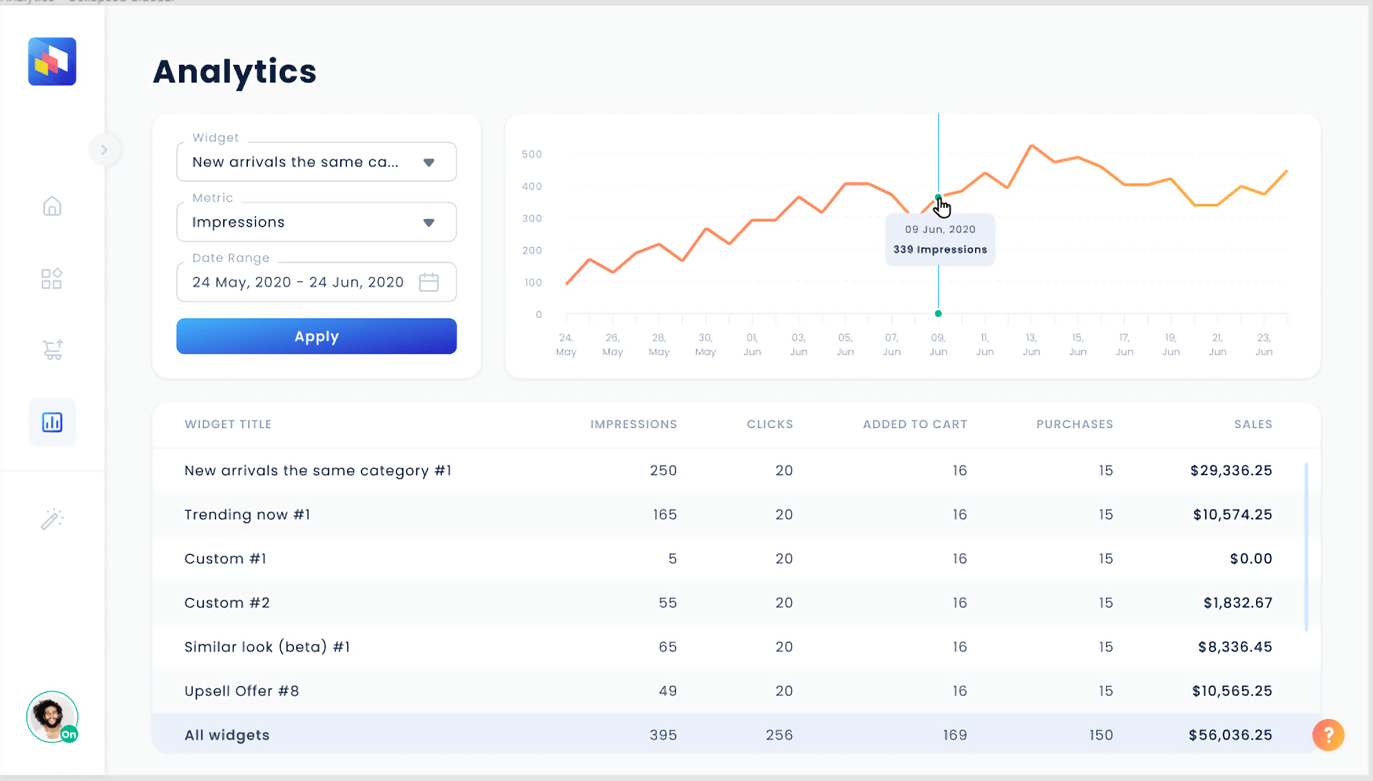Select the Analytics bar-chart icon
The width and height of the screenshot is (1373, 781).
[52, 422]
